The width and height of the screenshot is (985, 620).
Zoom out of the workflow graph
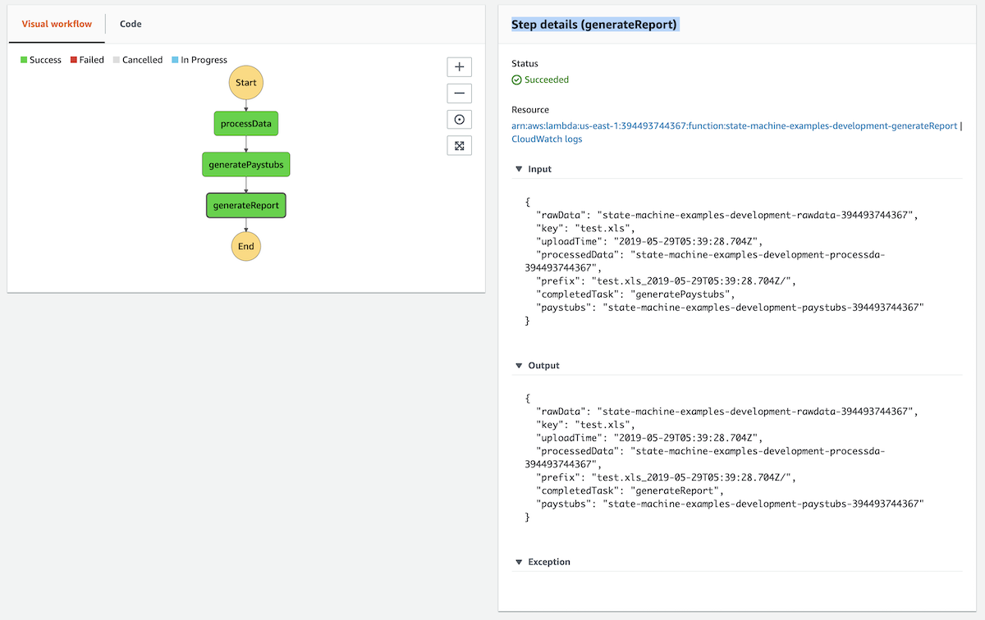coord(459,93)
